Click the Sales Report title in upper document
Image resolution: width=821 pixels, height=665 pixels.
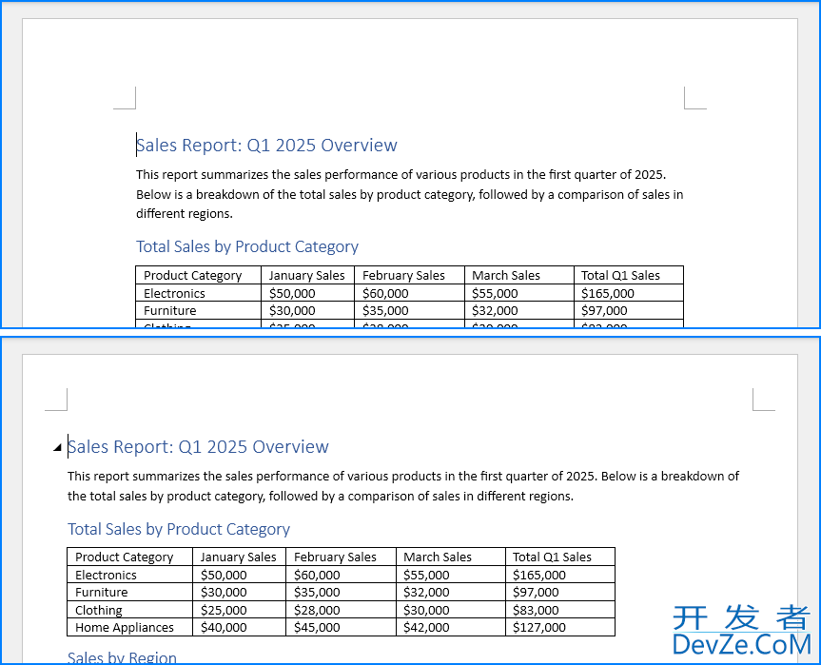pyautogui.click(x=266, y=145)
